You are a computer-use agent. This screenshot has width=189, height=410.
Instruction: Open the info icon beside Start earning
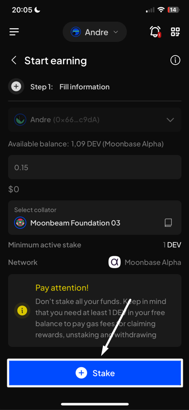pyautogui.click(x=175, y=61)
